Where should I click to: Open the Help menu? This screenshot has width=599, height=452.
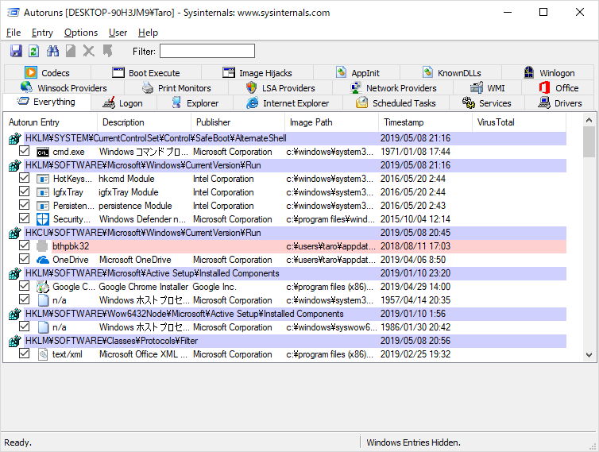pyautogui.click(x=148, y=33)
